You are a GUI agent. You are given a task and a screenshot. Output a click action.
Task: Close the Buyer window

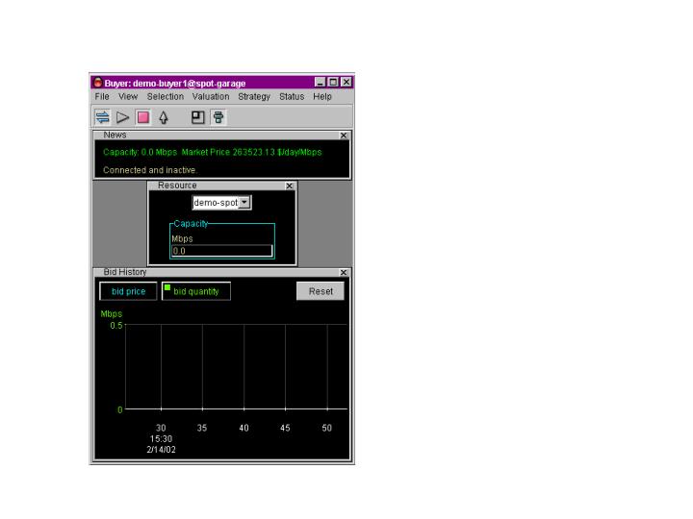[346, 82]
